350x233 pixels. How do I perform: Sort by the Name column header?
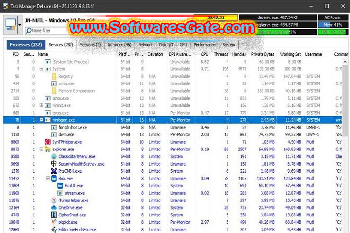(43, 54)
